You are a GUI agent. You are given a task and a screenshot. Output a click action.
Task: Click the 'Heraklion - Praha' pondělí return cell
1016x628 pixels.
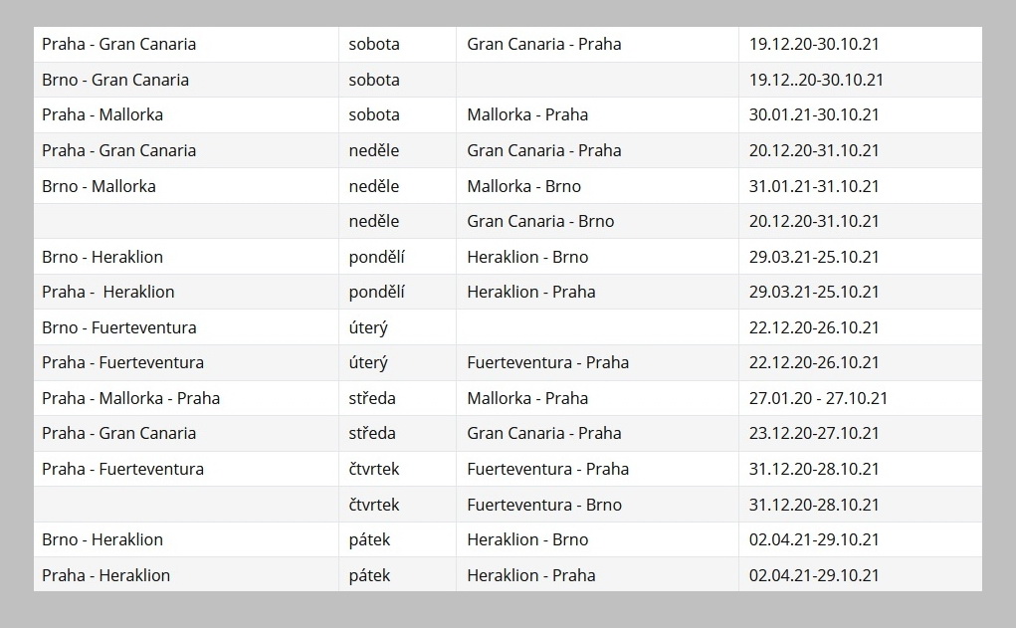click(x=597, y=292)
